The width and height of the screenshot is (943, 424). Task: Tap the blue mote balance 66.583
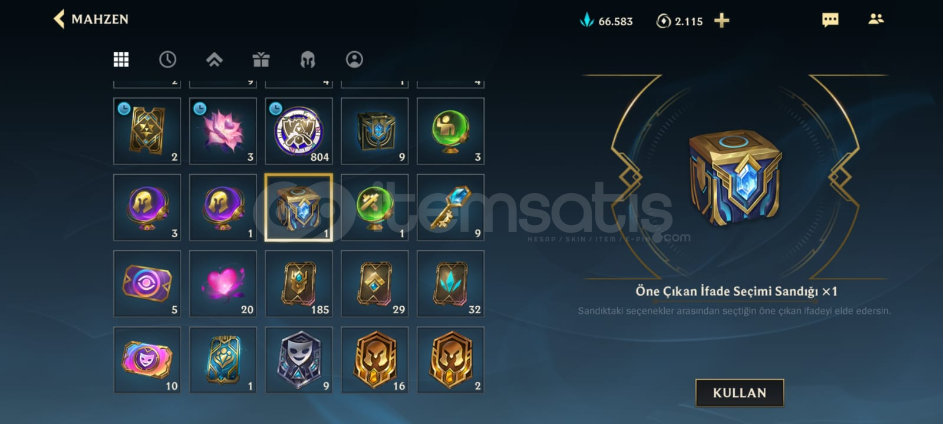[606, 21]
